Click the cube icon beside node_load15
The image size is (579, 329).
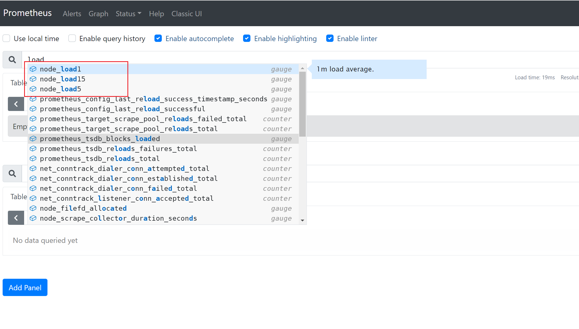(33, 79)
